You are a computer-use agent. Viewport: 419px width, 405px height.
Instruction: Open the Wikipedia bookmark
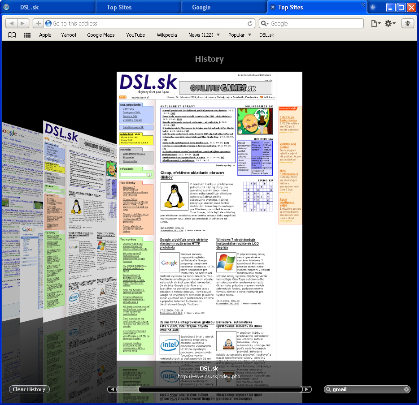pos(167,35)
